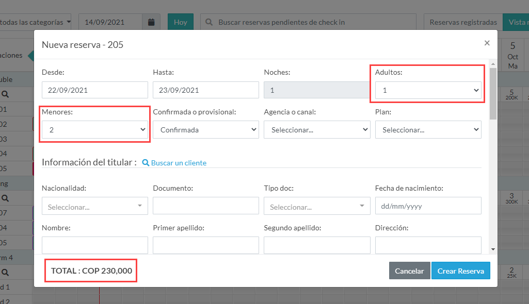Click the Reservas registradas tab

click(463, 22)
